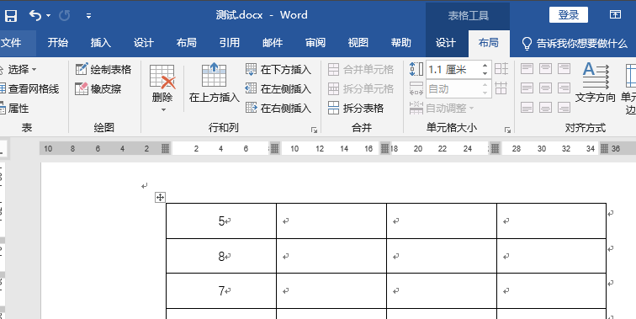This screenshot has width=636, height=319.
Task: Open the Undo history dropdown arrow
Action: tap(48, 16)
